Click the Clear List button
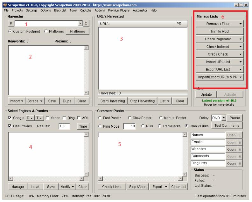 pos(179,187)
